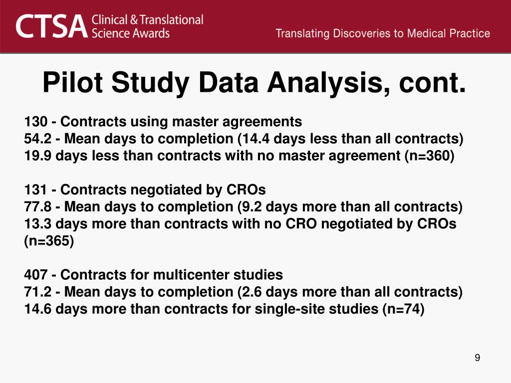Click slide page number 9
Viewport: 511px width, 383px height.
pos(478,358)
